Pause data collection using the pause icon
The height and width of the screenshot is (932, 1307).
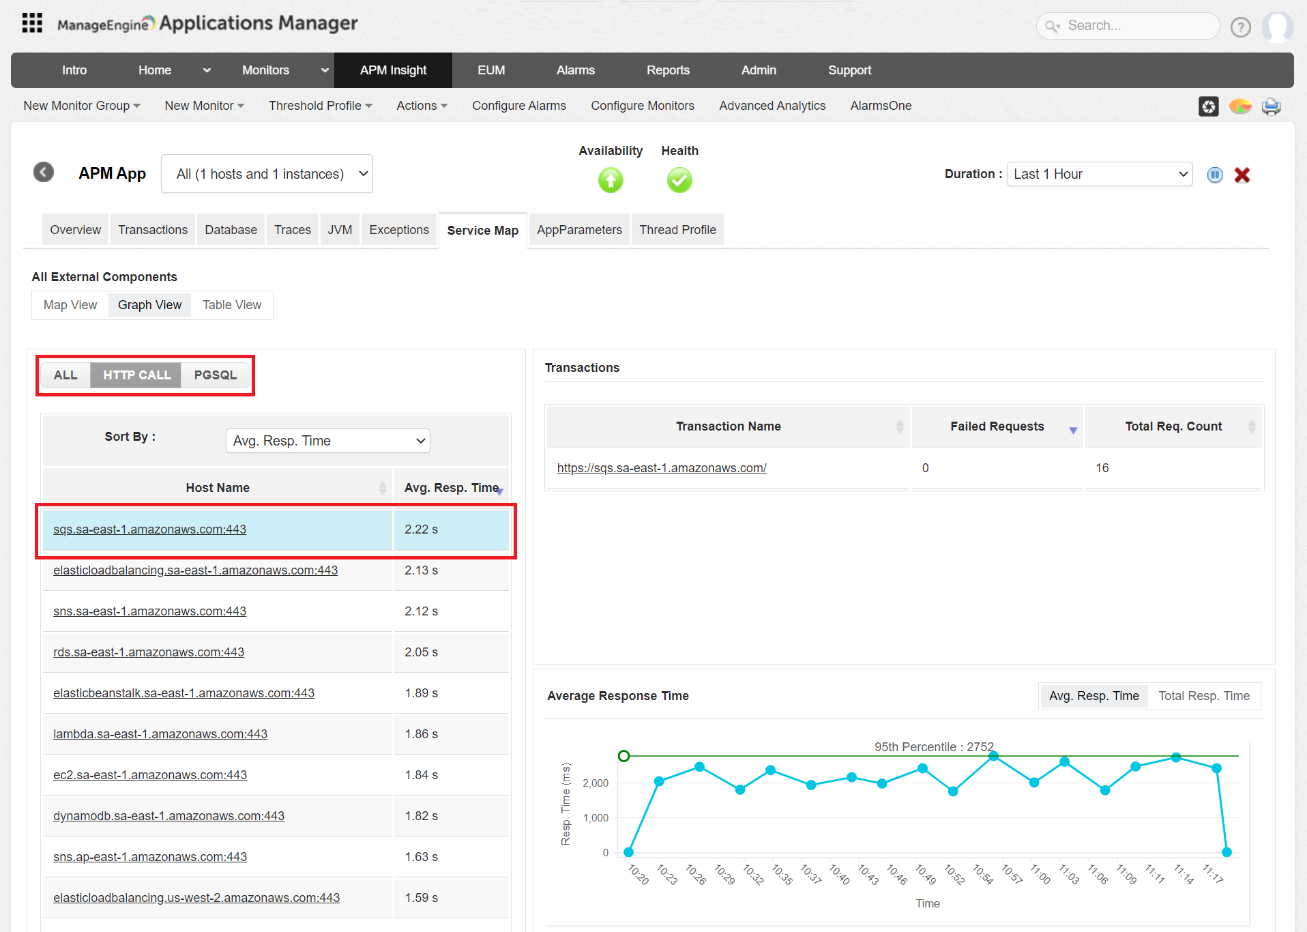1214,175
